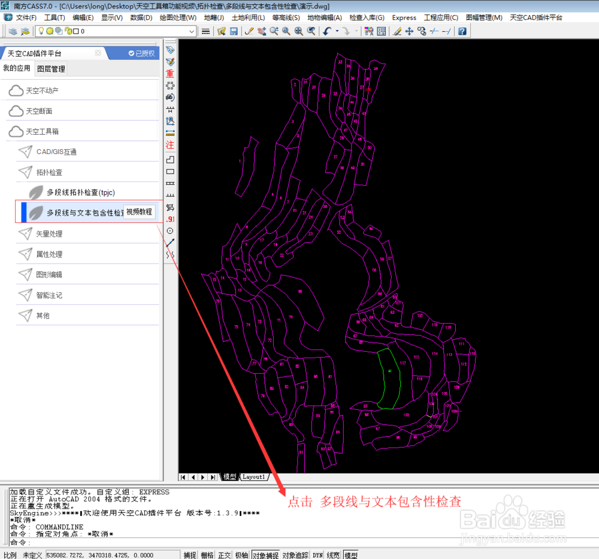Screen dimensions: 599x559
Task: Click the circle draw tool icon
Action: [170, 231]
